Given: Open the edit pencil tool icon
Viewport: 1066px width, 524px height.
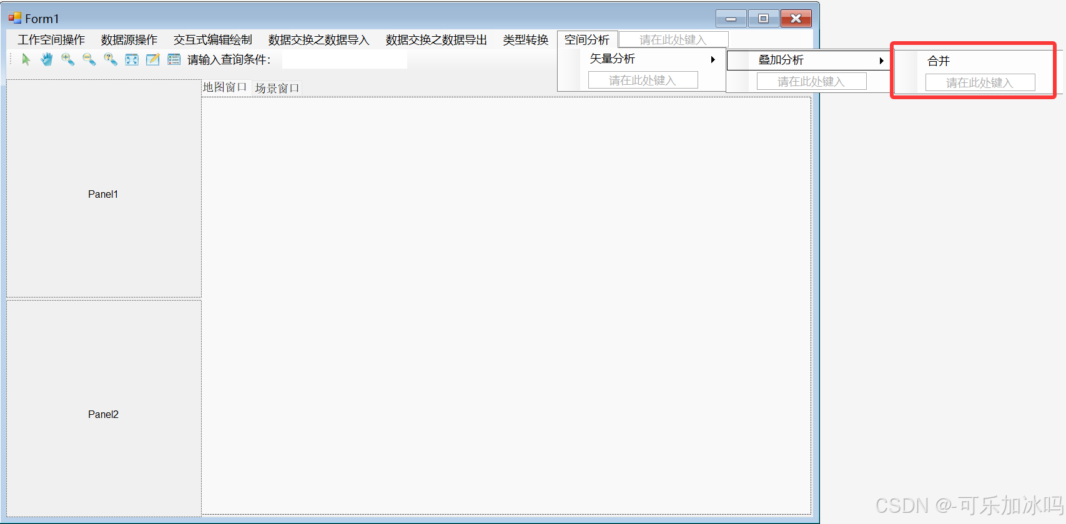Looking at the screenshot, I should point(153,59).
